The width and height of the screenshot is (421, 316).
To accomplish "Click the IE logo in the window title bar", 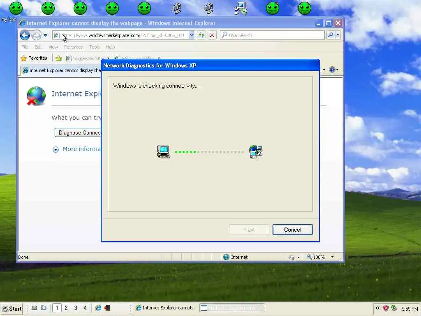I will [x=22, y=23].
